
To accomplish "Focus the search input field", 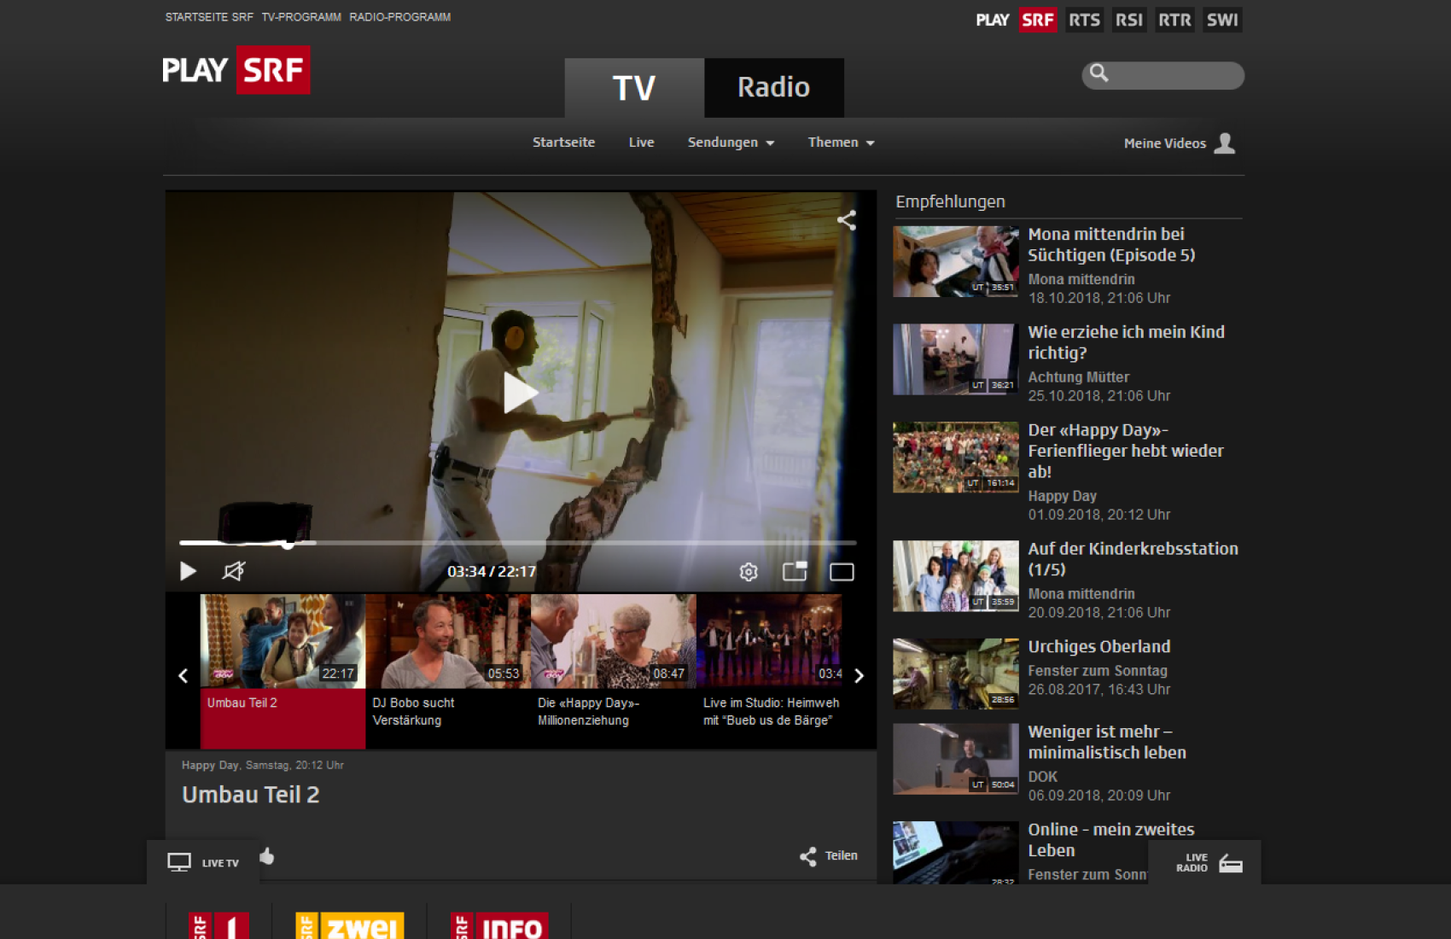I will tap(1163, 75).
